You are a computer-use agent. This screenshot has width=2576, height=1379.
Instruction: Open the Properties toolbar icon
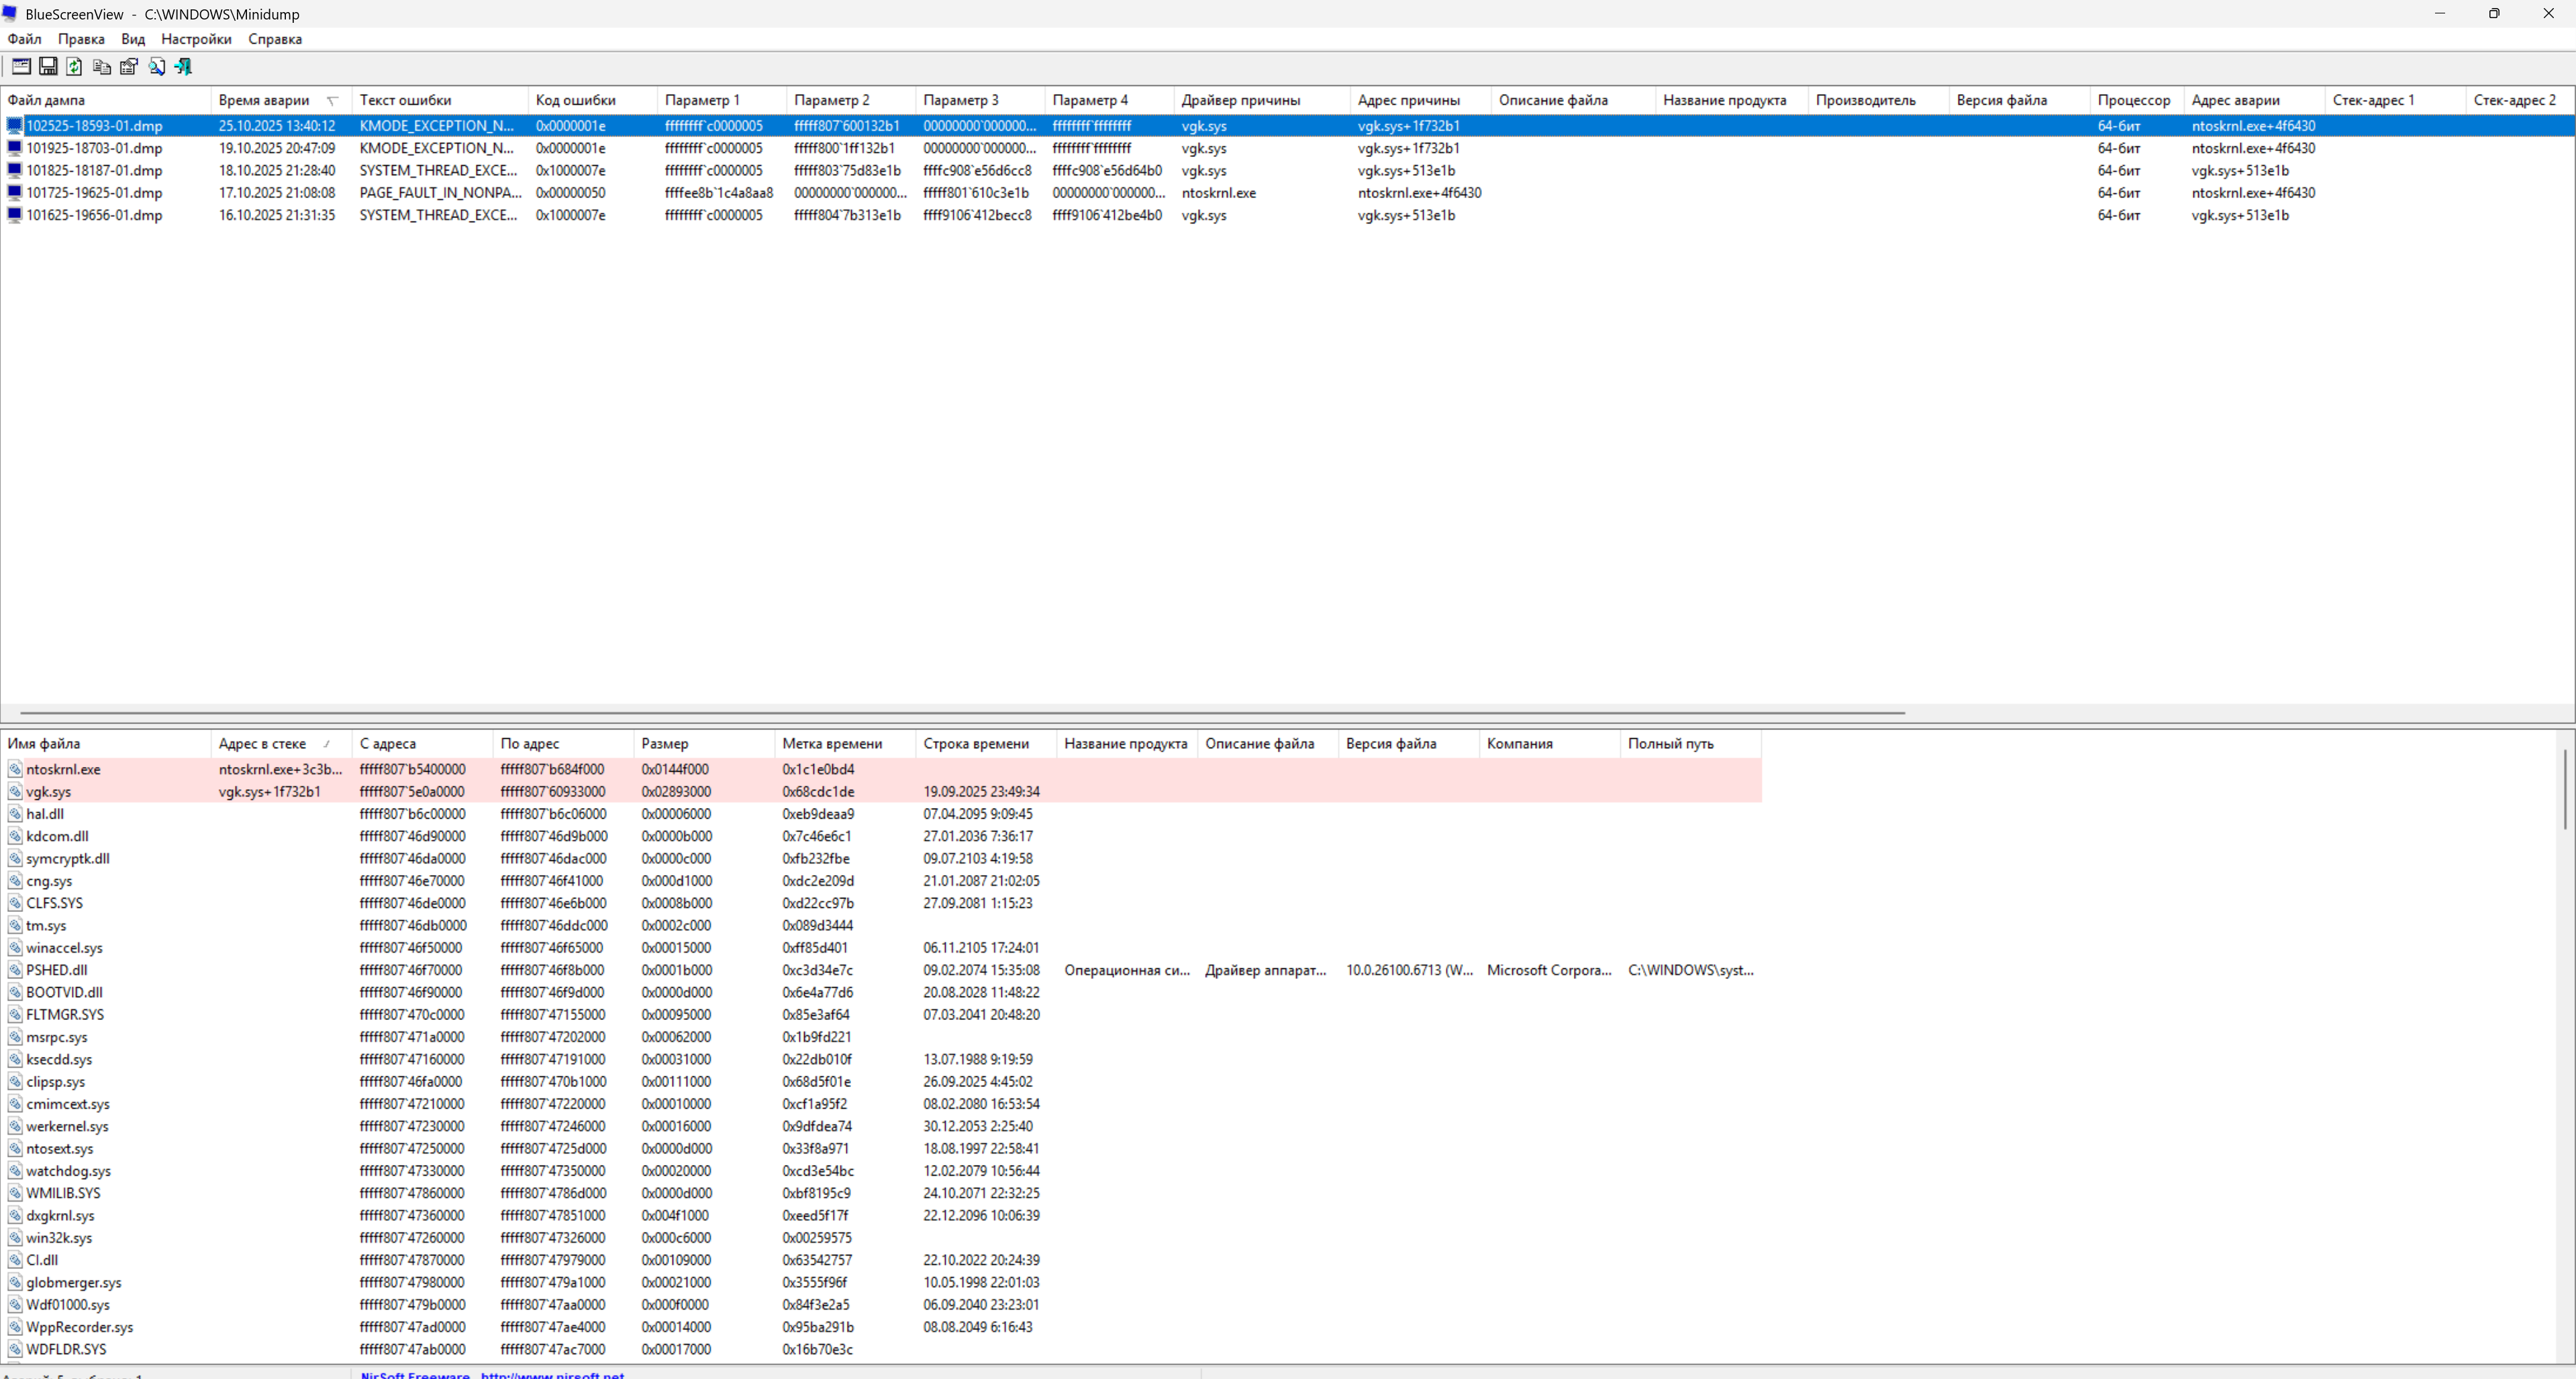129,67
